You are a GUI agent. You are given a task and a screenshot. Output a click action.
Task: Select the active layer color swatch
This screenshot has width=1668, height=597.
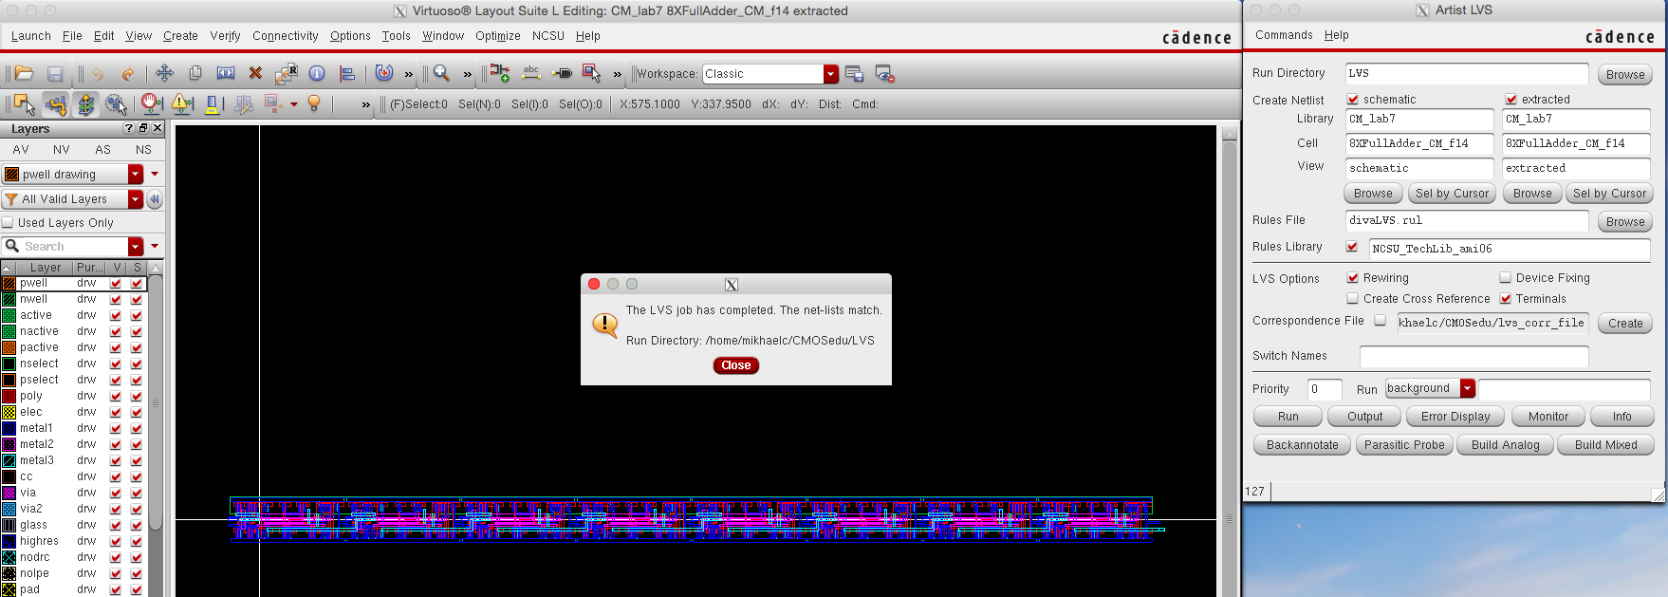point(9,315)
